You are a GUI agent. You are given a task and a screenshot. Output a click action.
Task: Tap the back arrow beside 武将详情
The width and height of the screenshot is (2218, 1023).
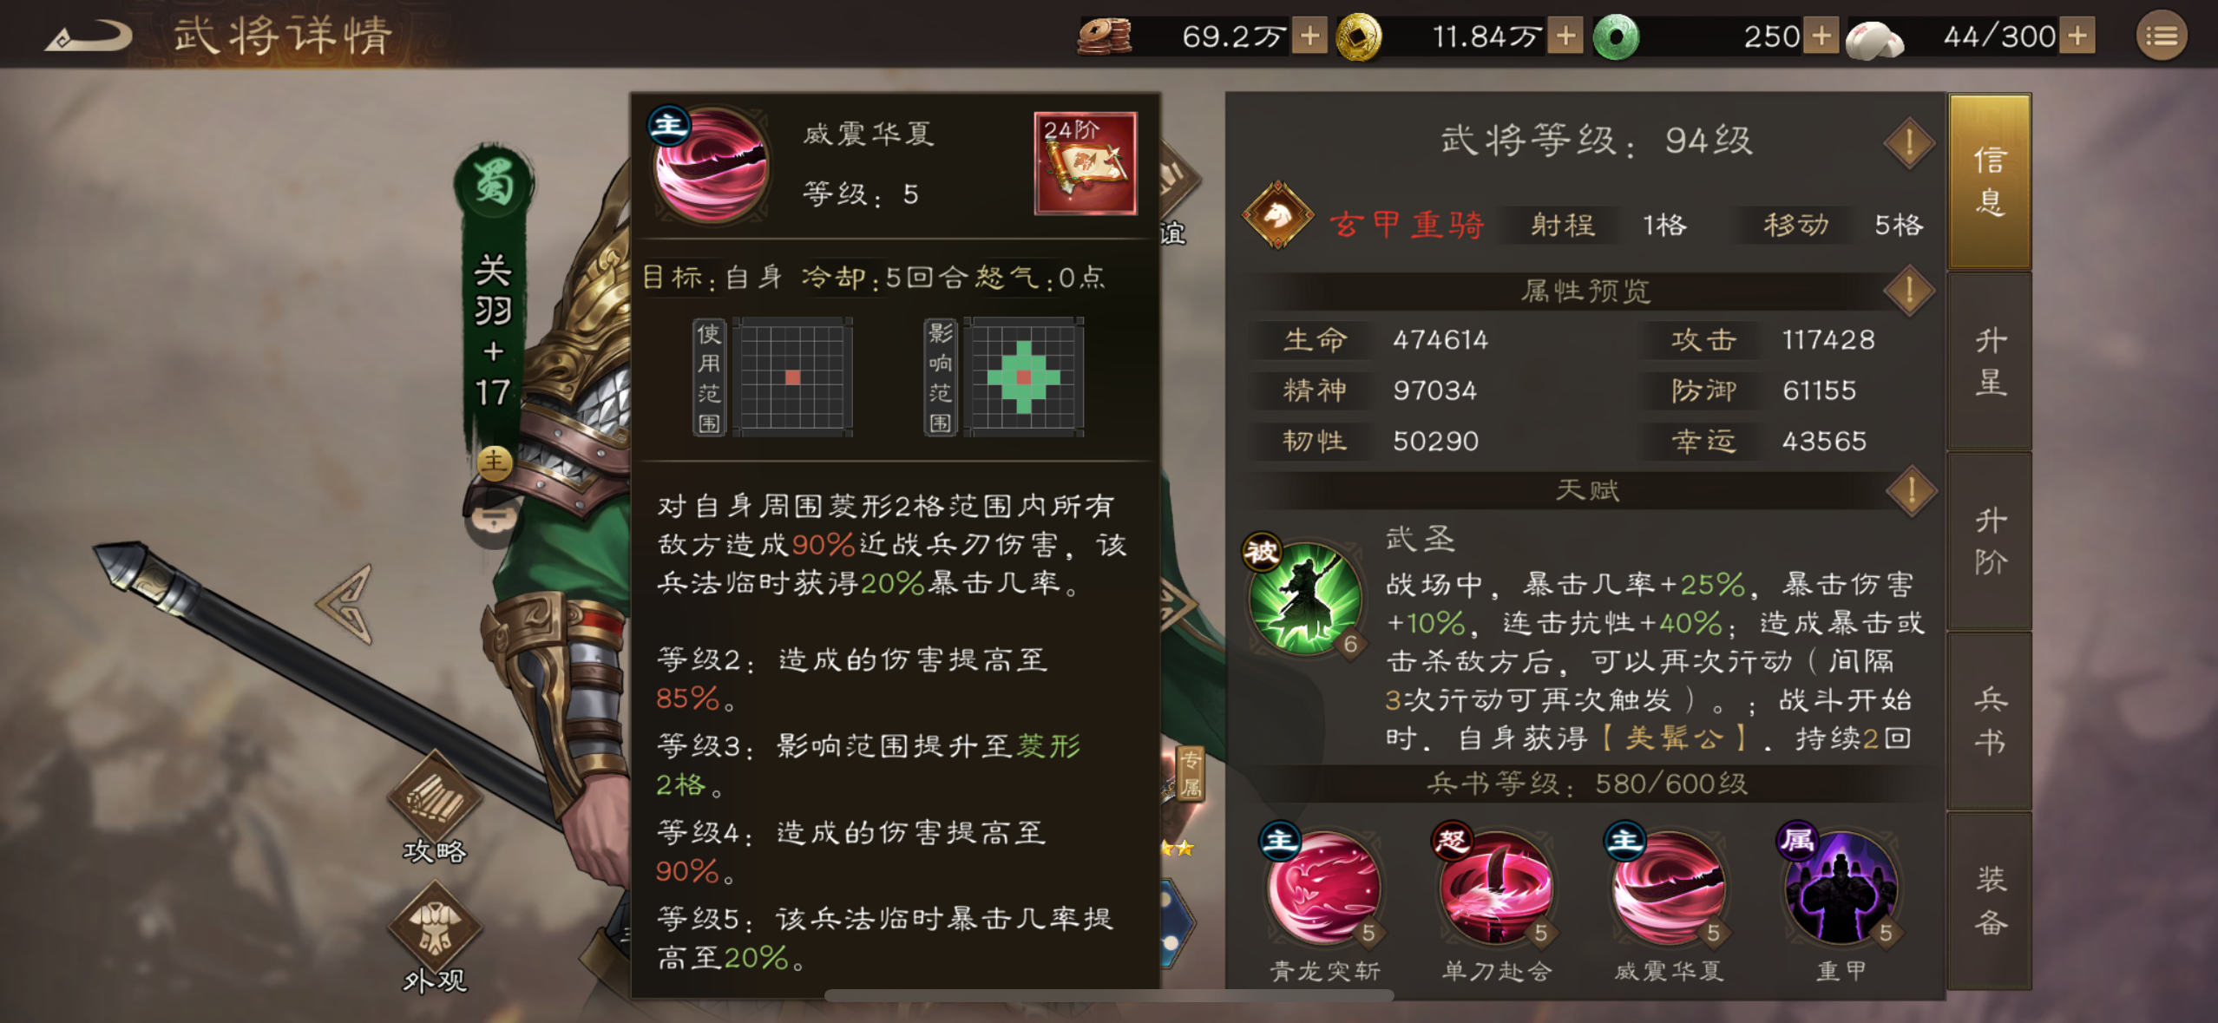89,36
